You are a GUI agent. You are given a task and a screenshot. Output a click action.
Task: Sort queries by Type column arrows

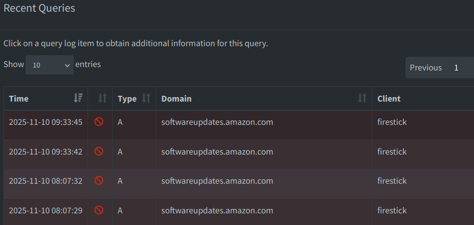click(146, 98)
